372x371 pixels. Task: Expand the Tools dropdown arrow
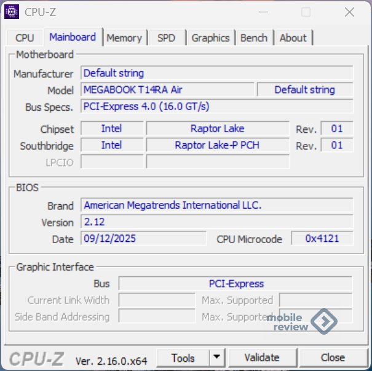click(216, 357)
